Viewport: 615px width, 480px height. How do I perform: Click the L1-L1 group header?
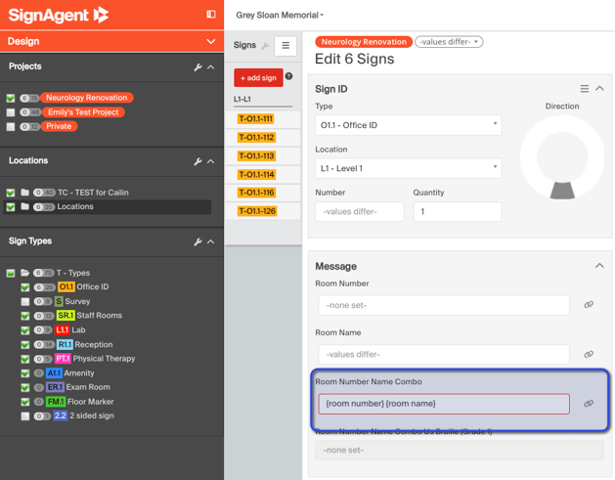pyautogui.click(x=242, y=99)
